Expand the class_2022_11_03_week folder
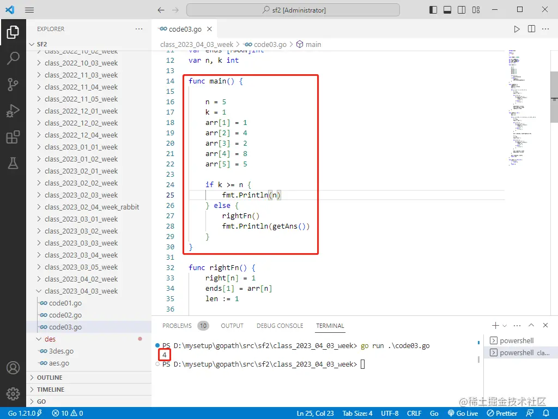Screen dimensions: 558x419 click(89, 75)
